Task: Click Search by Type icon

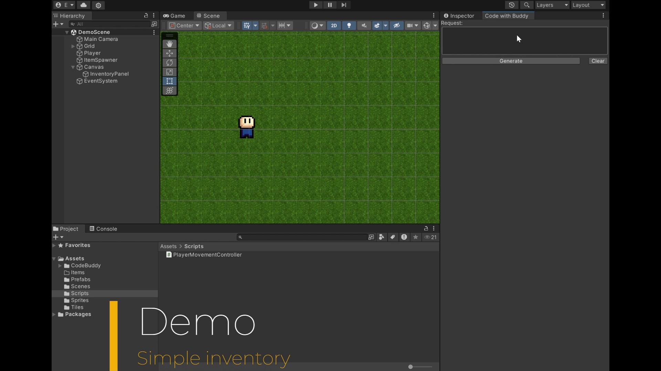Action: pyautogui.click(x=381, y=237)
